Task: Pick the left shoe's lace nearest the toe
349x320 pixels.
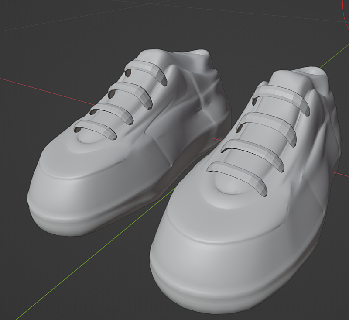Action: click(96, 129)
